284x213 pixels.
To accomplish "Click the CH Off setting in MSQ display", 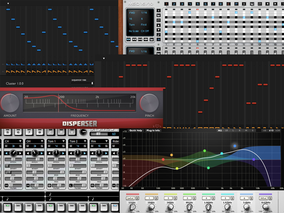I will click(x=145, y=31).
